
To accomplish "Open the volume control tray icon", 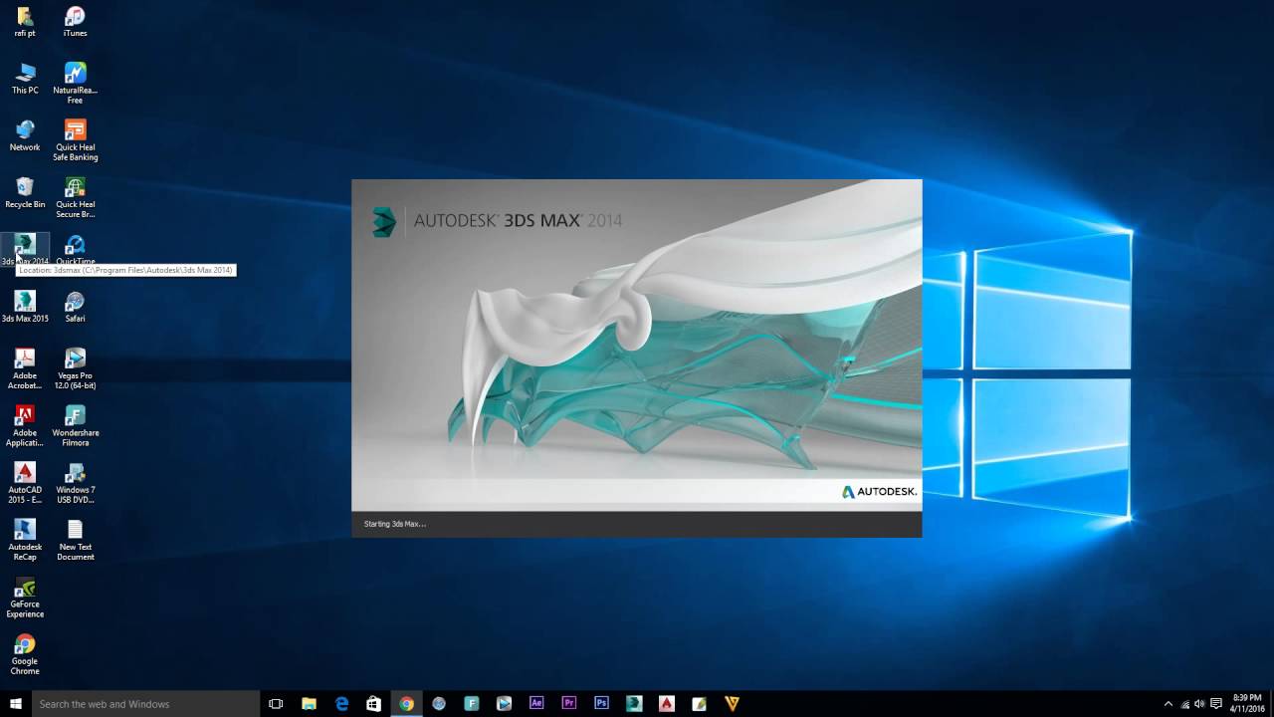I will pyautogui.click(x=1199, y=704).
